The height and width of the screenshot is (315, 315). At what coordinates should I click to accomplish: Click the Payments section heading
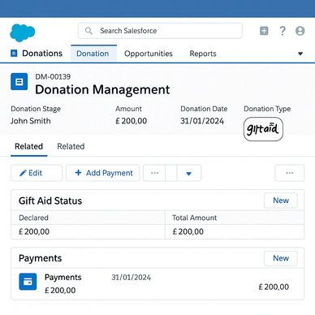[41, 258]
